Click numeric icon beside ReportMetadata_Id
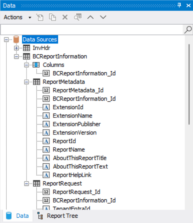Screen dimensions: 193x223 tap(46, 90)
